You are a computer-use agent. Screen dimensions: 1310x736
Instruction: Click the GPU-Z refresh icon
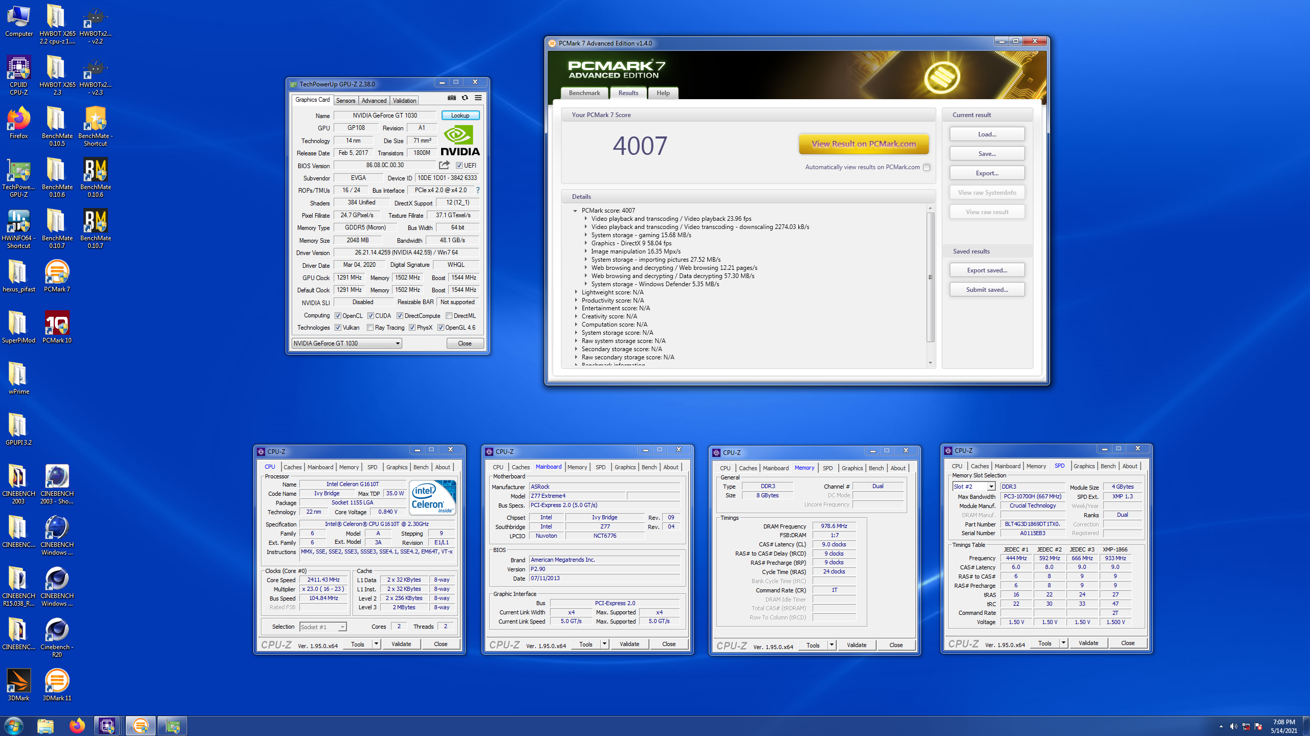coord(465,98)
